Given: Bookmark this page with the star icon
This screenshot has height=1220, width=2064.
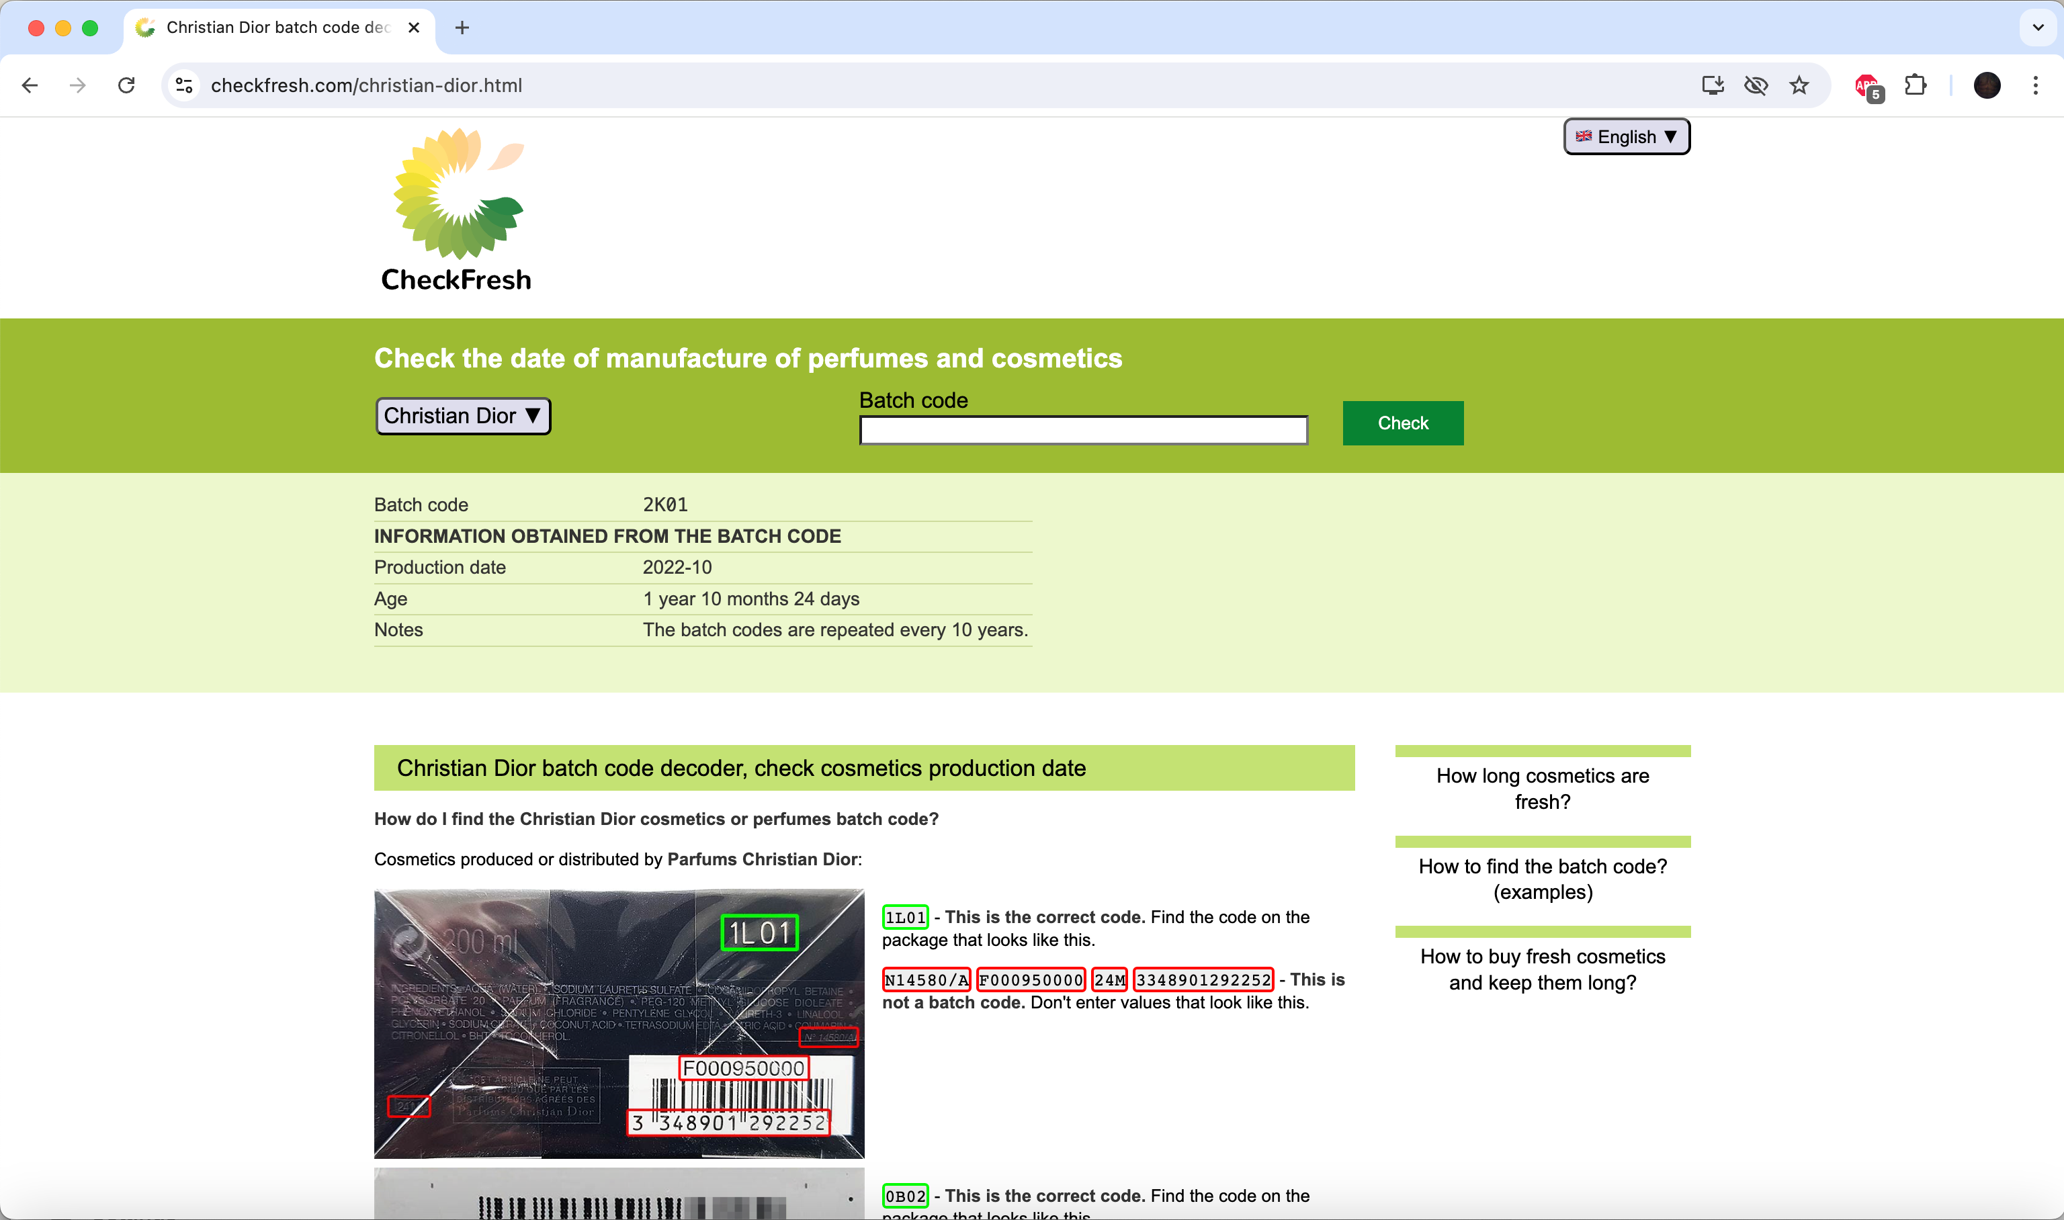Looking at the screenshot, I should click(1799, 85).
